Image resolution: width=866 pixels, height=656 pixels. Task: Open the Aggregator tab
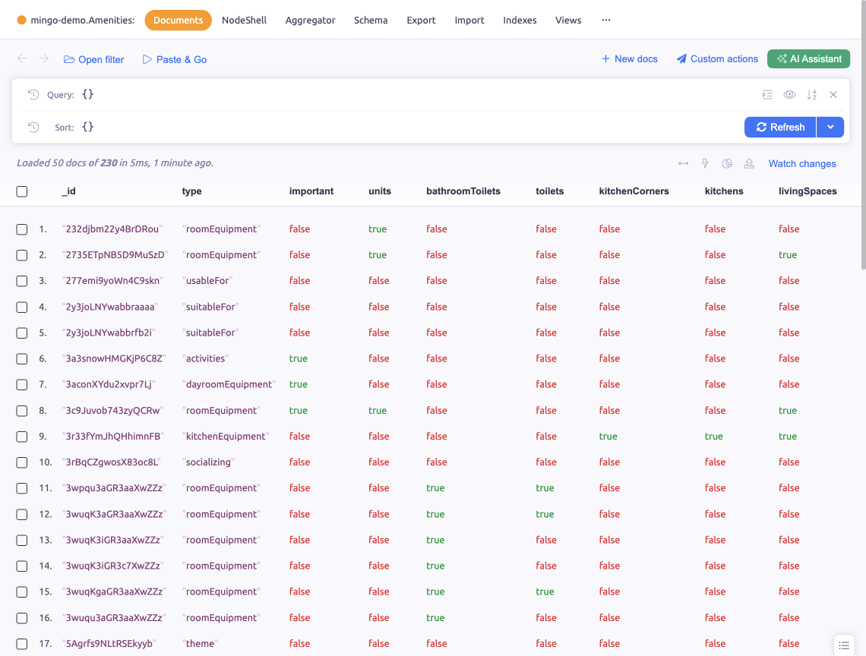310,20
